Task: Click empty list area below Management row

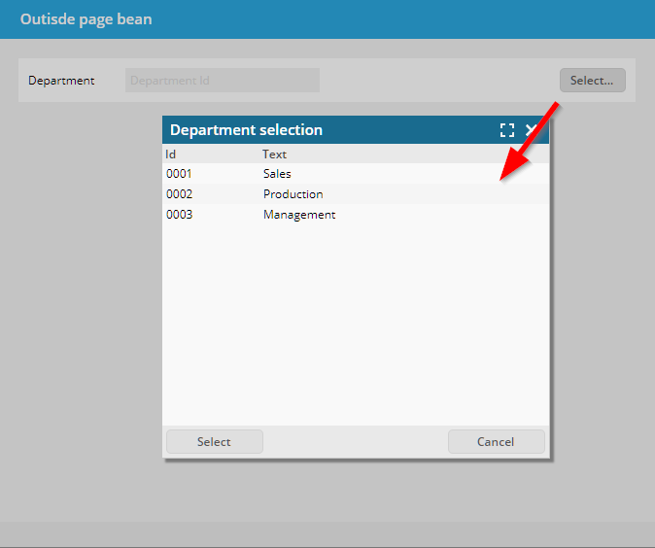Action: [355, 321]
